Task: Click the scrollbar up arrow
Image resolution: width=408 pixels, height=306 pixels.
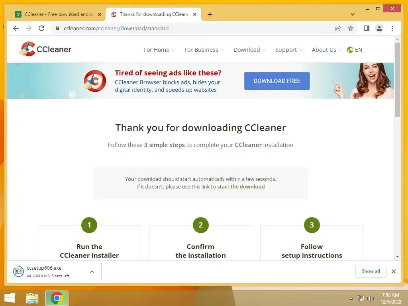Action: pyautogui.click(x=397, y=39)
